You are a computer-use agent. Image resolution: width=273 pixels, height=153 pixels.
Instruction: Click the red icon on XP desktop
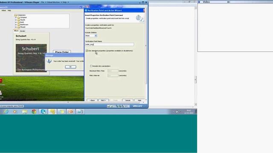pyautogui.click(x=1, y=80)
